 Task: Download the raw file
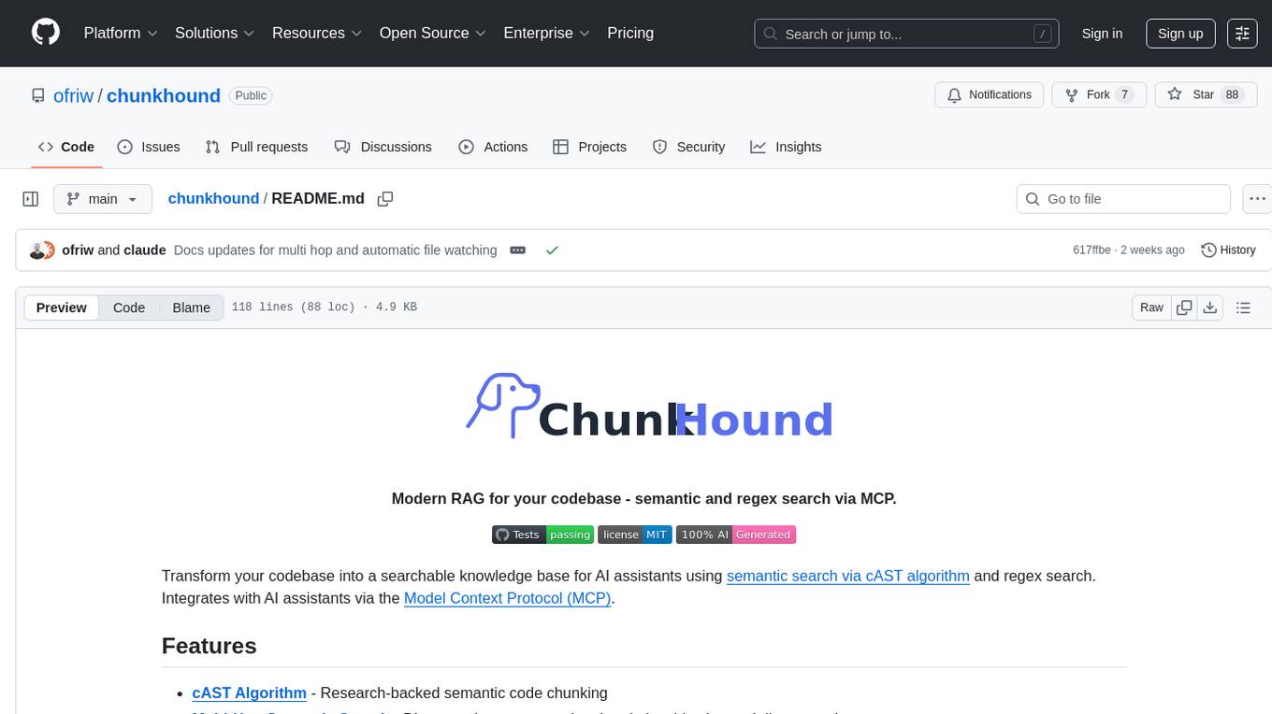[x=1209, y=307]
